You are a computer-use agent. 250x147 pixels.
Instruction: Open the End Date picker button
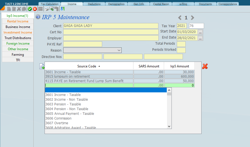tap(200, 38)
